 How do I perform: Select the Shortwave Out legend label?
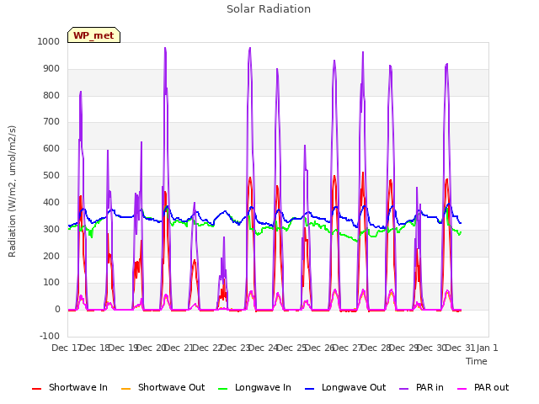pyautogui.click(x=171, y=387)
